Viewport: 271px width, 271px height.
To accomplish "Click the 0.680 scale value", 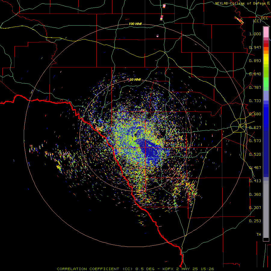I will pos(255,114).
